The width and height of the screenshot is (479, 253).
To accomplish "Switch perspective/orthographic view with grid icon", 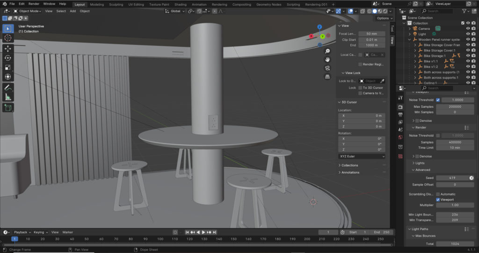I will [x=327, y=76].
